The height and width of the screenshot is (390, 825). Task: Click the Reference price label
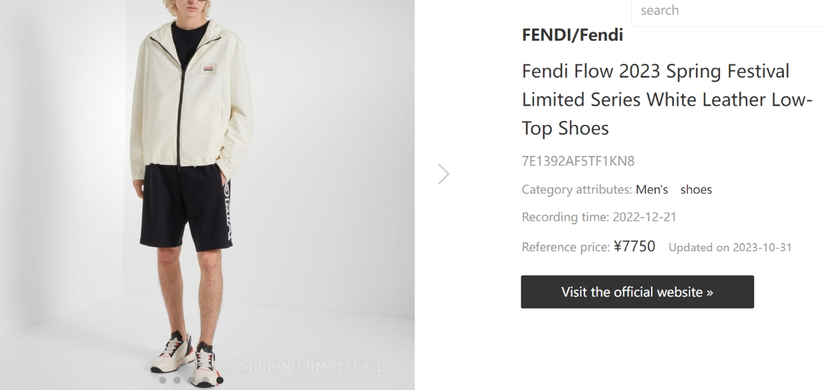565,247
